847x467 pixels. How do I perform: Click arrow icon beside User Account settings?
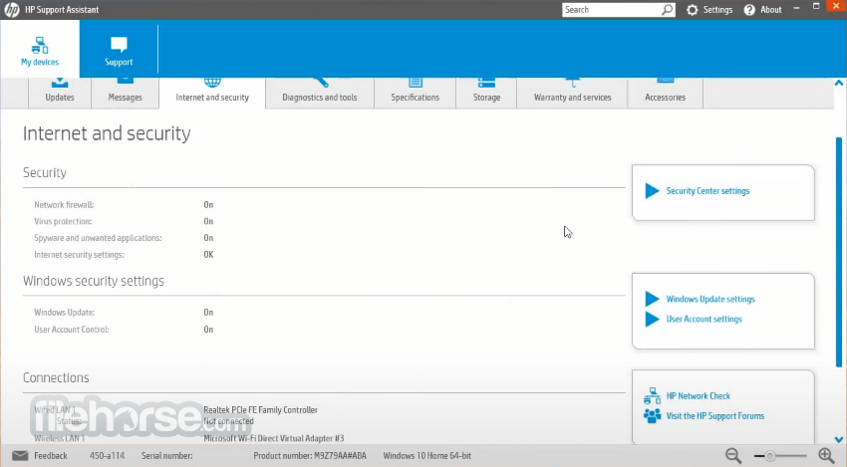652,319
